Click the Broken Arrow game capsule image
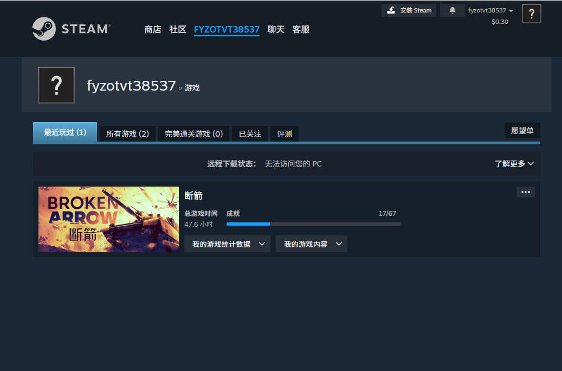This screenshot has width=562, height=371. click(108, 219)
